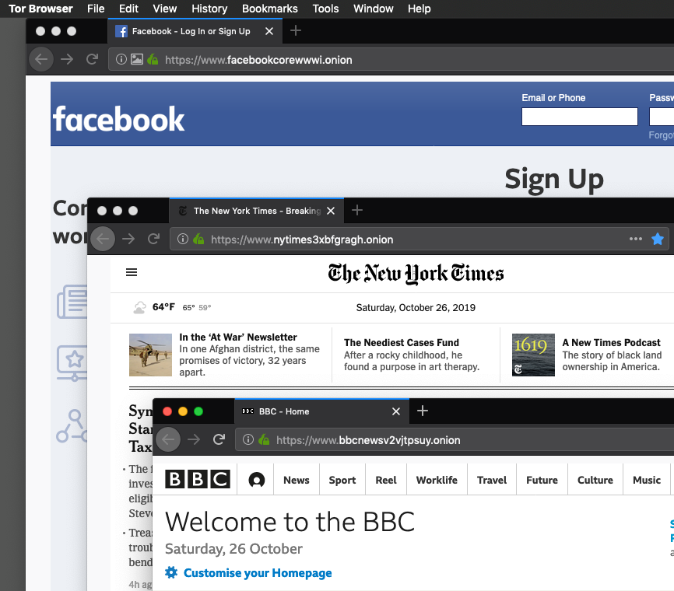
Task: Select the Facebook - Log In or Sign Up tab
Action: (195, 31)
